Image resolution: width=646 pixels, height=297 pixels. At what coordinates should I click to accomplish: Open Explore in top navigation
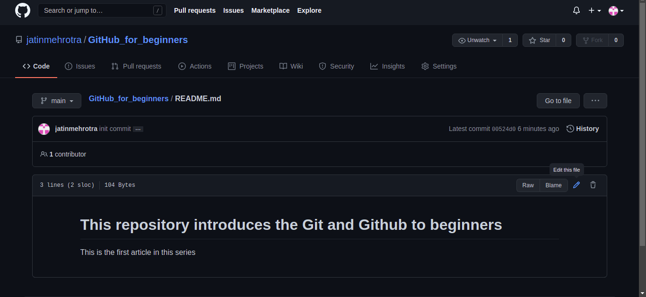coord(309,10)
